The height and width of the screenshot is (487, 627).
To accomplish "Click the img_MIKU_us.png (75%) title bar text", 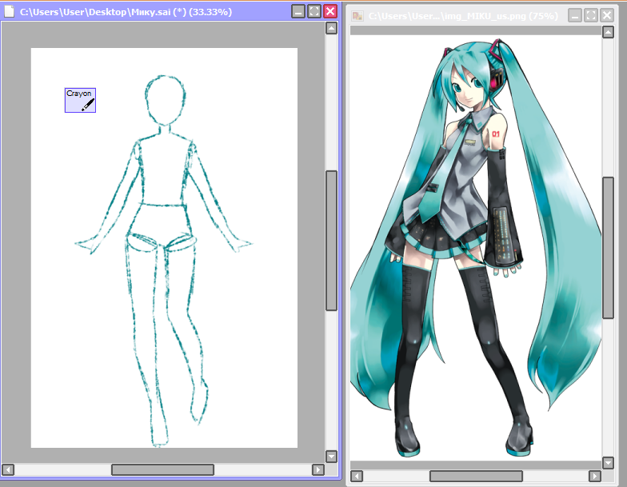I will [x=463, y=16].
